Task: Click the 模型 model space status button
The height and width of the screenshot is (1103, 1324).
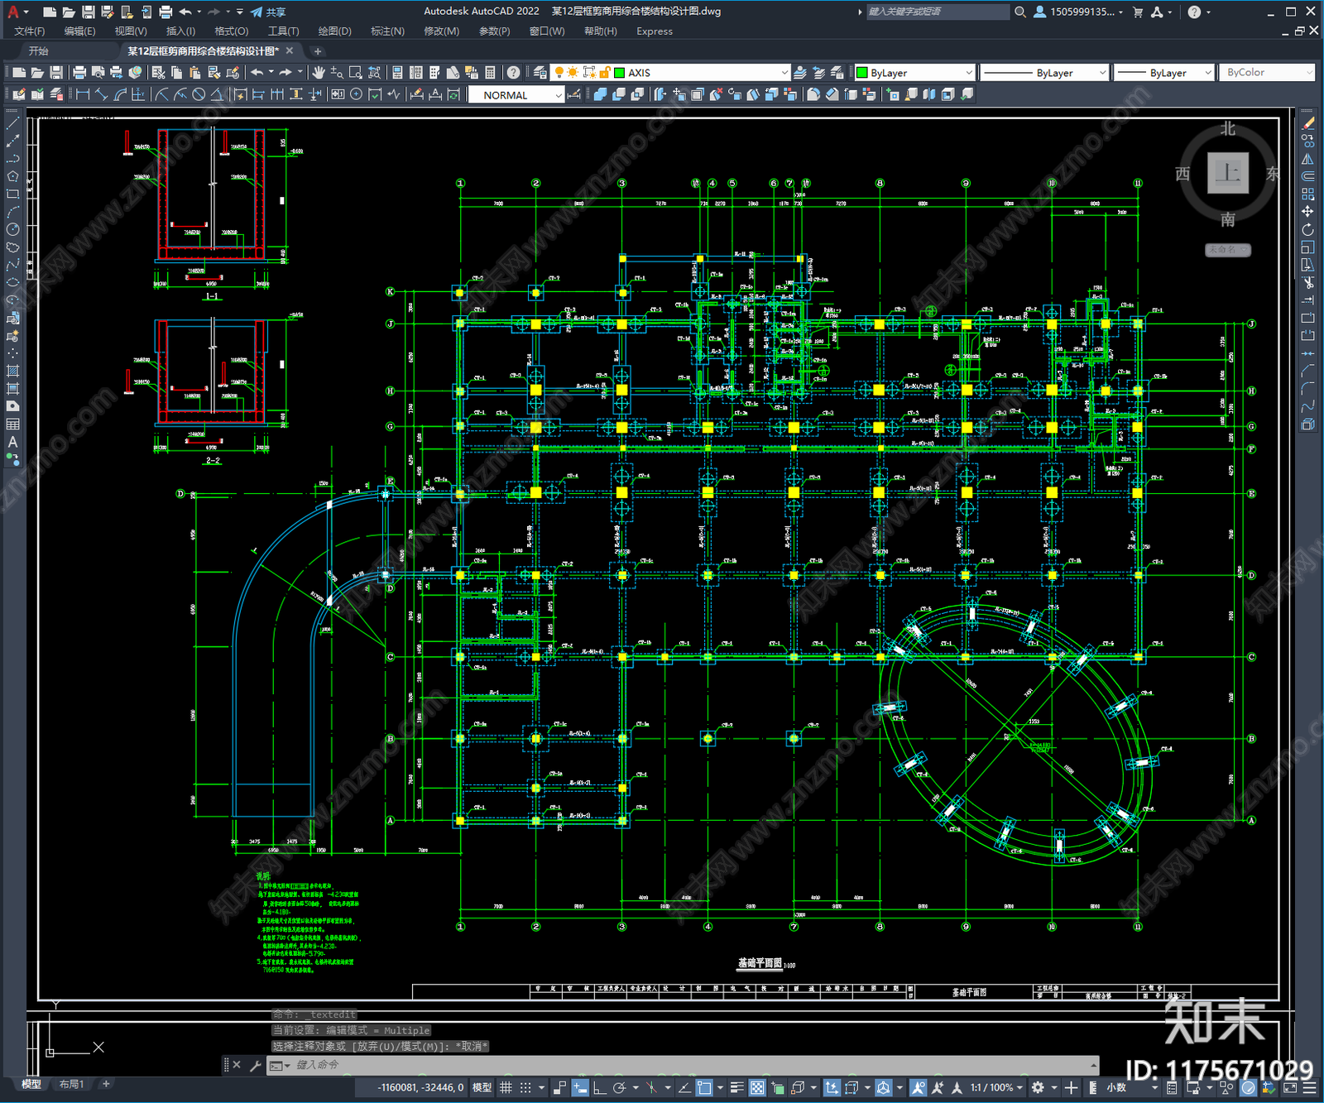Action: [482, 1087]
